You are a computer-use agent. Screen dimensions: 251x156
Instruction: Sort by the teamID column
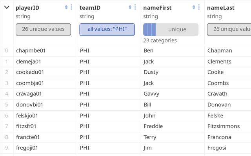[x=130, y=7]
